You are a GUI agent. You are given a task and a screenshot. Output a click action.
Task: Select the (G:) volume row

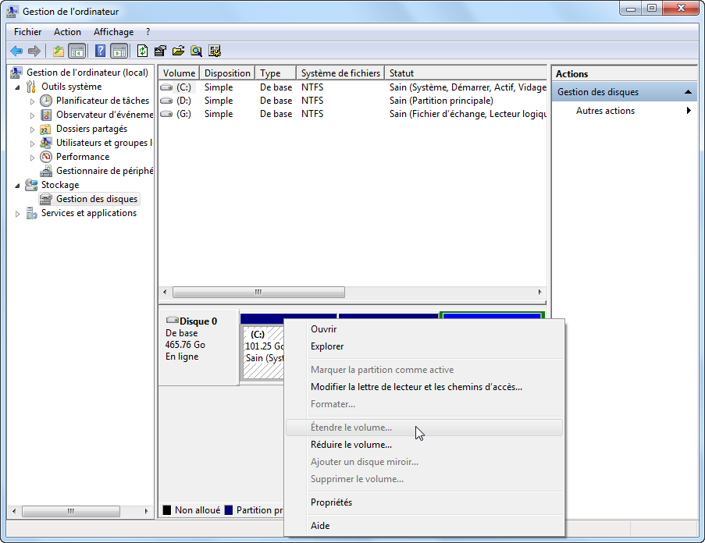[353, 114]
